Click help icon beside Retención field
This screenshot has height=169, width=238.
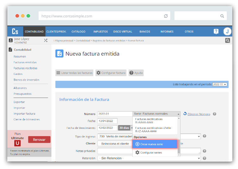(204, 158)
